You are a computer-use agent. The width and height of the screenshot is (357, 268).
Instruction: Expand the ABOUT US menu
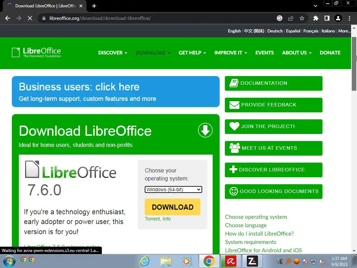click(297, 53)
